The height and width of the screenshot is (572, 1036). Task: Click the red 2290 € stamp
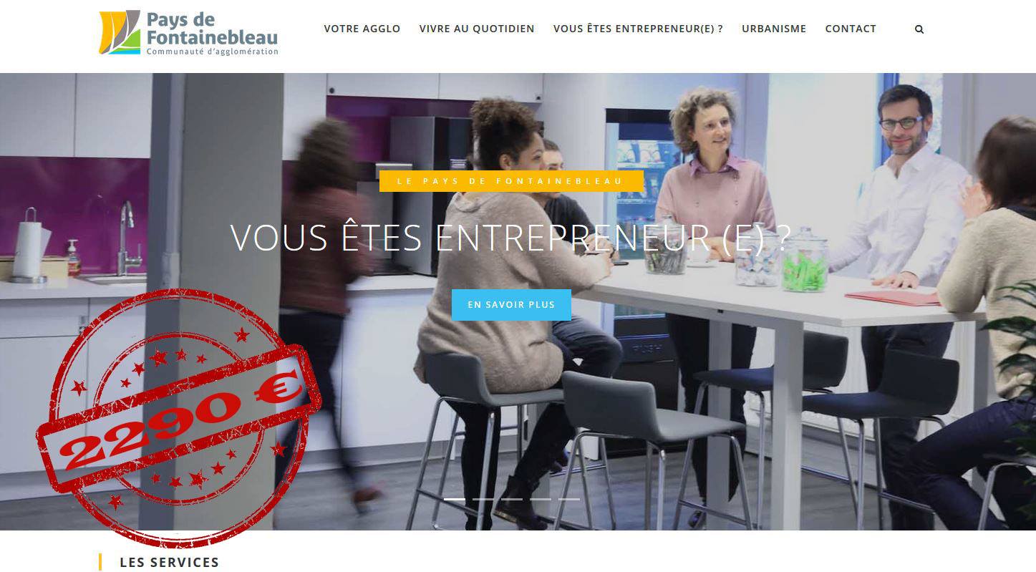point(179,417)
